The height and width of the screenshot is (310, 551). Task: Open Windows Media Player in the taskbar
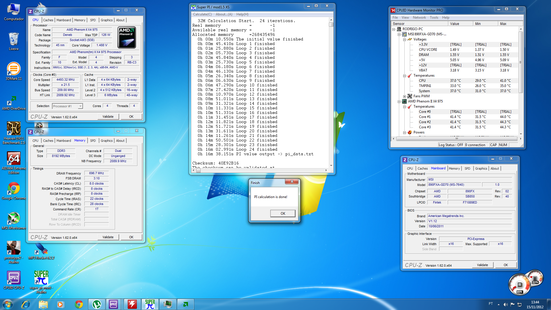60,304
